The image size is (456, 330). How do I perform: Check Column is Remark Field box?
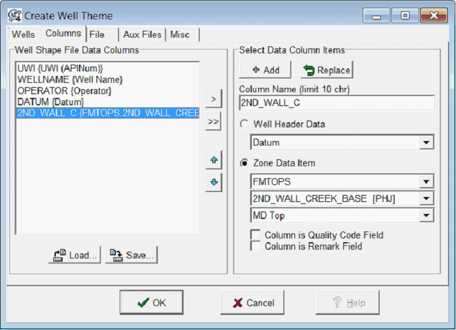[x=256, y=247]
